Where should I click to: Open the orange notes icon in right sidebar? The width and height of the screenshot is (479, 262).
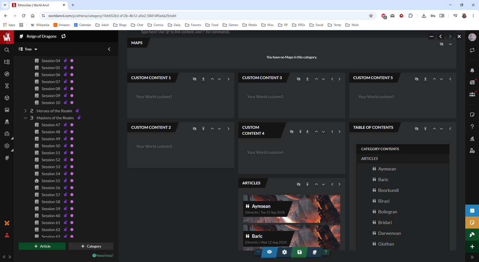(x=472, y=223)
